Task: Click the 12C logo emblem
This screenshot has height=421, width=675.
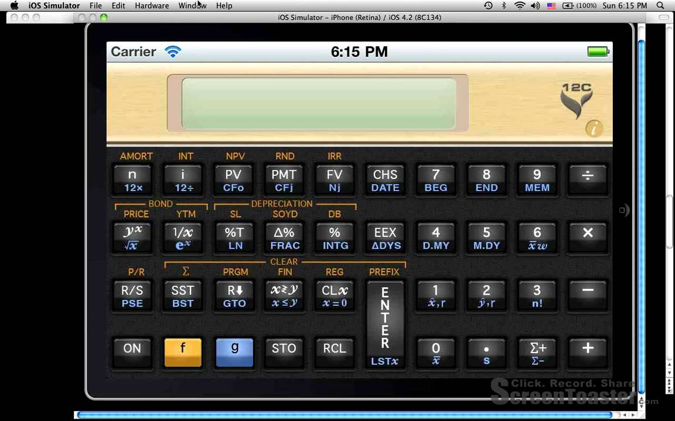Action: (x=577, y=100)
